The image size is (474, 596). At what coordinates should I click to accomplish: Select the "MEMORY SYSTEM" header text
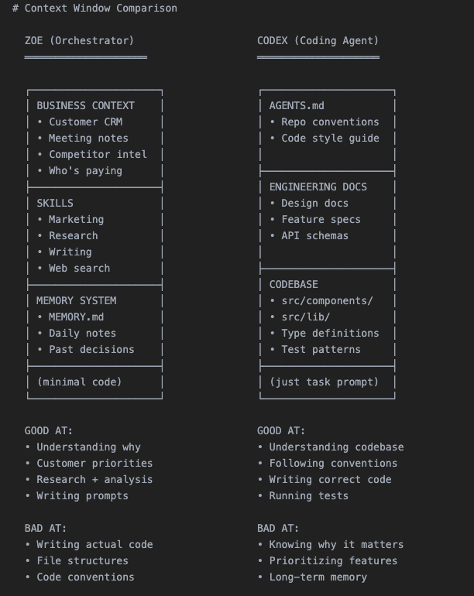76,300
